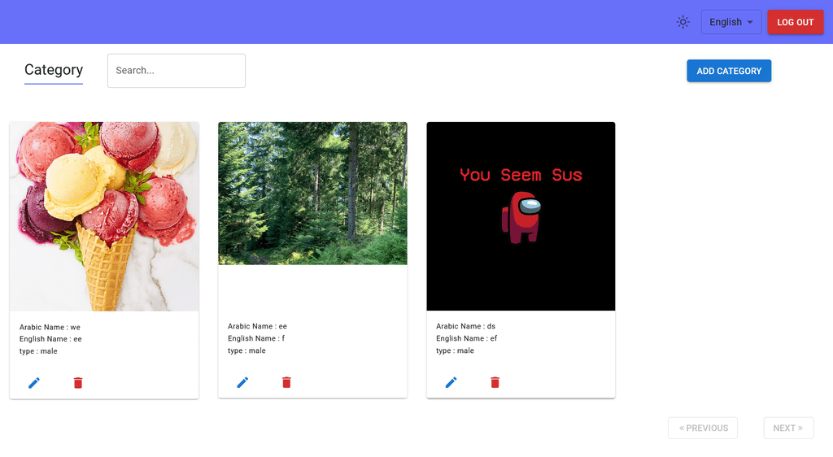Open the English language dropdown
The width and height of the screenshot is (833, 457).
pyautogui.click(x=731, y=22)
